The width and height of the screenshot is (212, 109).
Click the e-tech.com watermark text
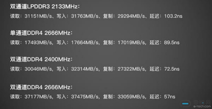pos(202,106)
